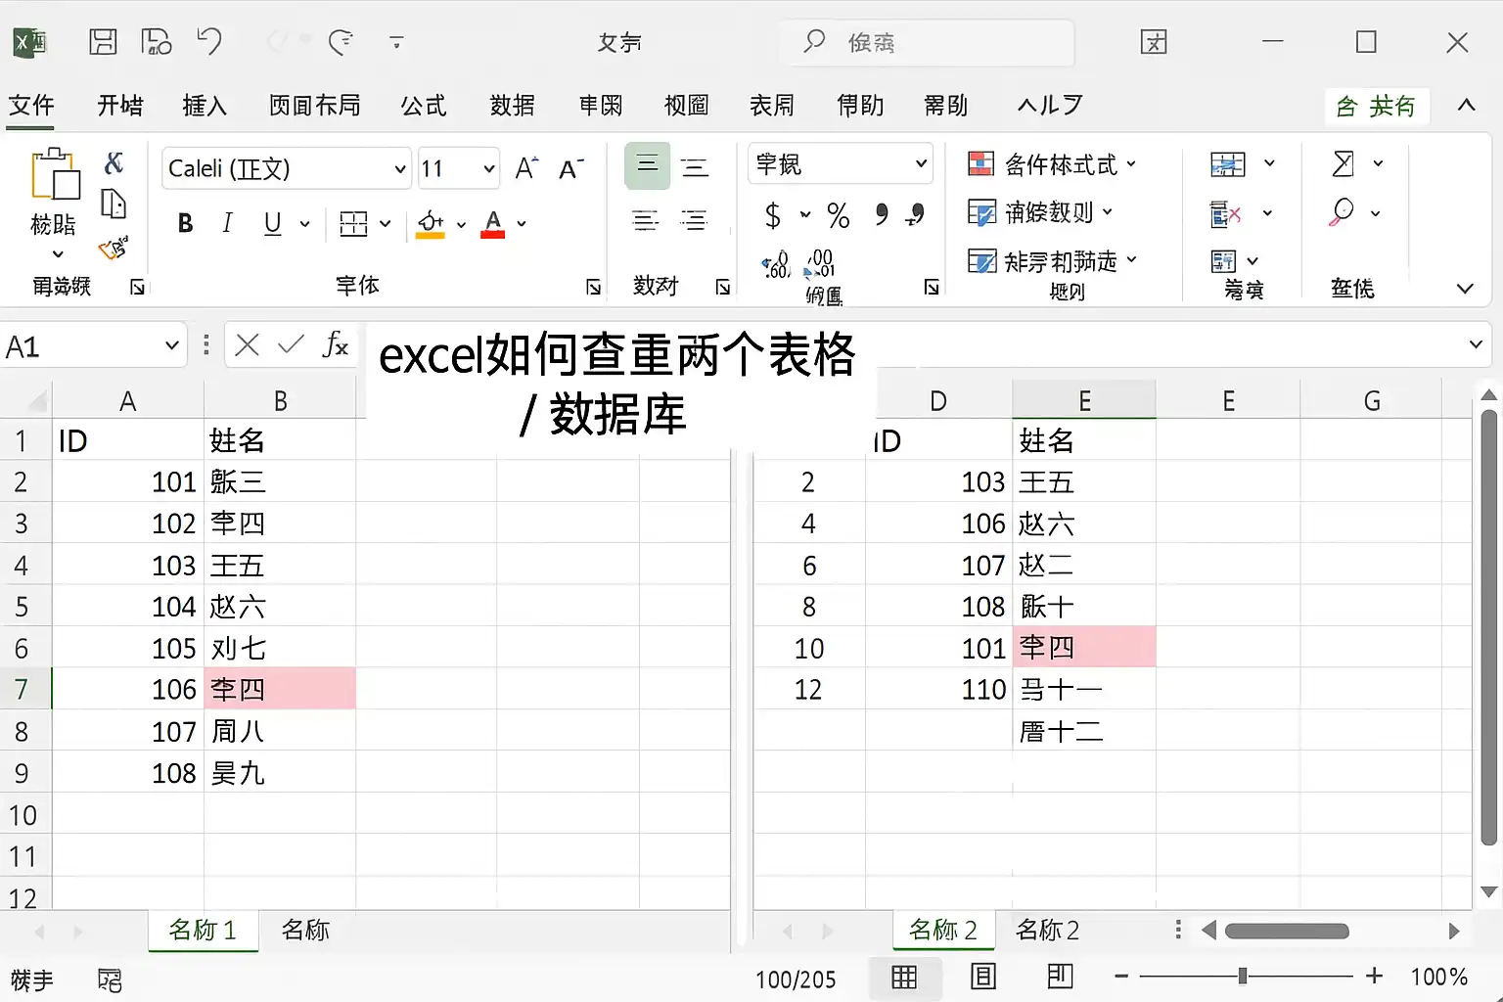Viewport: 1503px width, 1002px height.
Task: Expand the formula bar with its chevron
Action: [1476, 344]
